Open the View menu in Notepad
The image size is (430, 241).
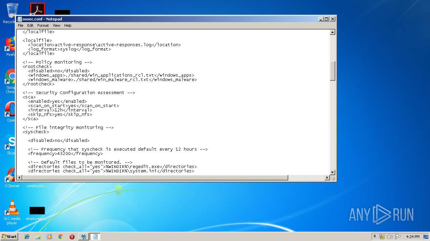[56, 25]
